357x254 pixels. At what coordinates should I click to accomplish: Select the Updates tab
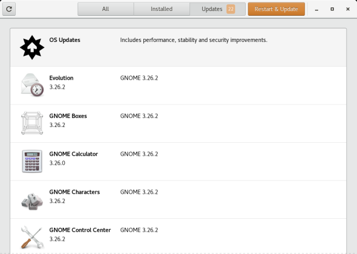[212, 9]
